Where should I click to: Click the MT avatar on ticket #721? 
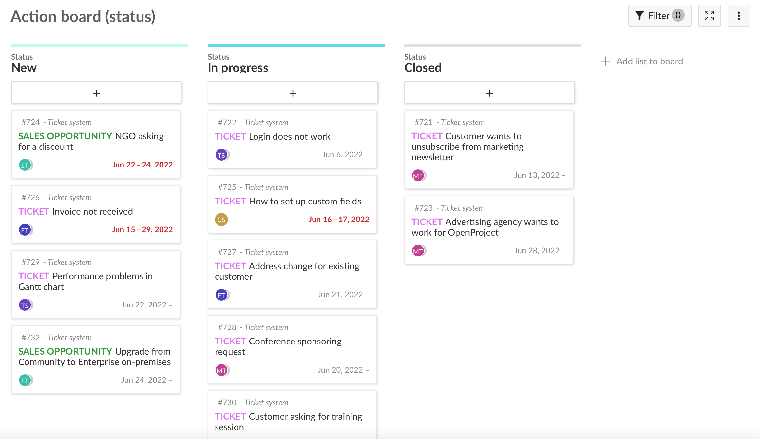(x=418, y=176)
